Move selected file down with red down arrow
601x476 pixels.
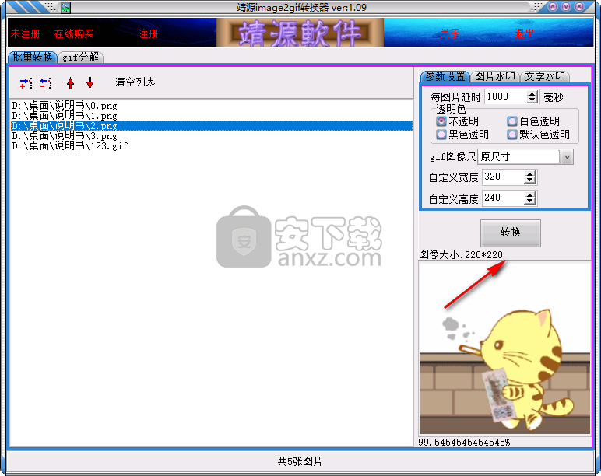click(90, 82)
